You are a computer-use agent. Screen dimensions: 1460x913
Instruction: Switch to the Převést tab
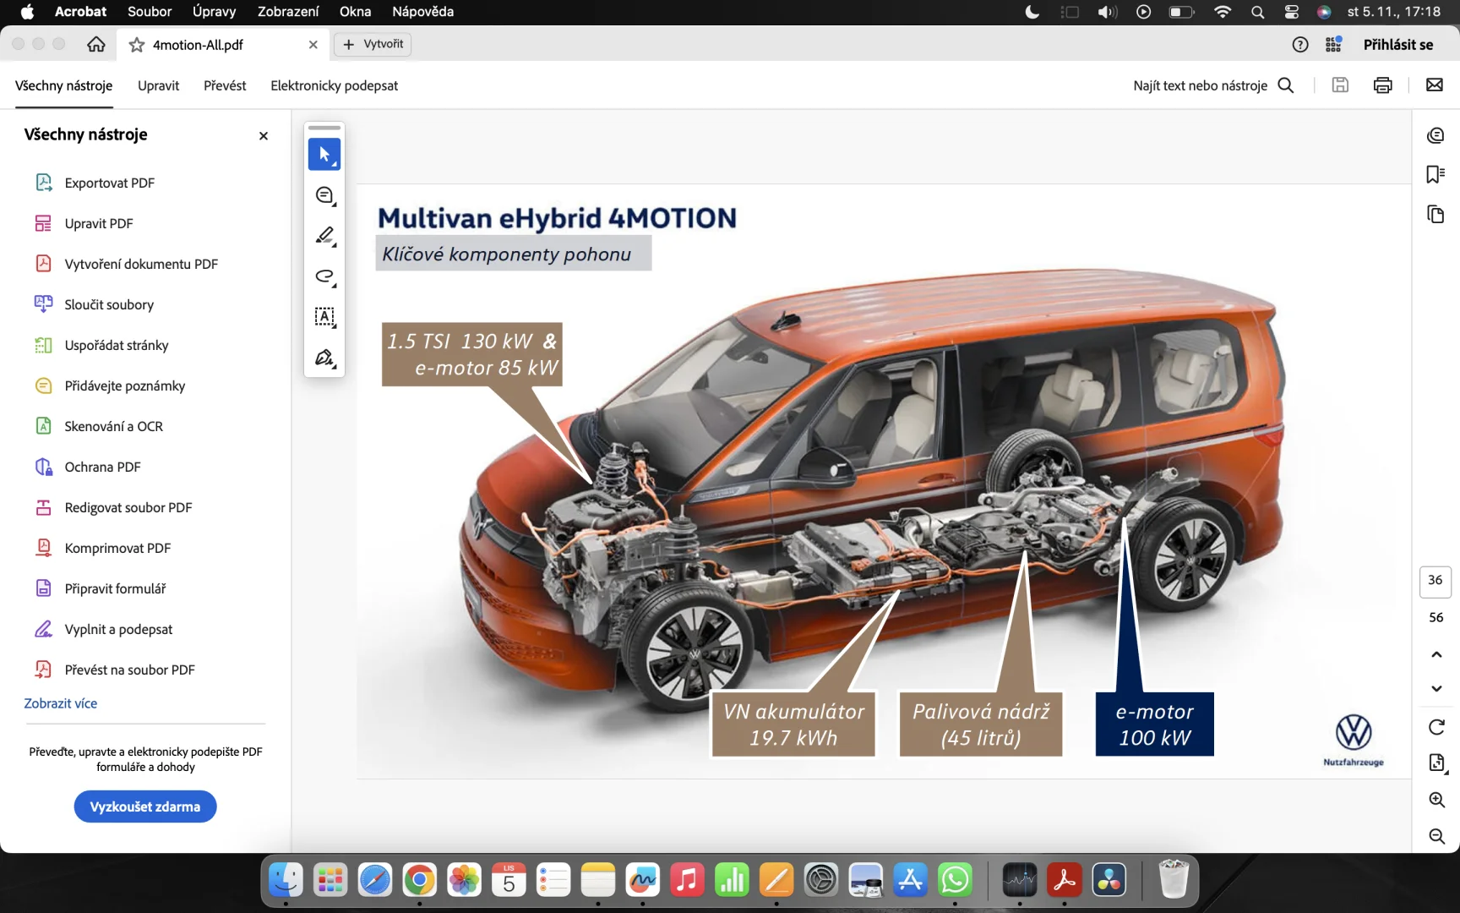pyautogui.click(x=225, y=85)
